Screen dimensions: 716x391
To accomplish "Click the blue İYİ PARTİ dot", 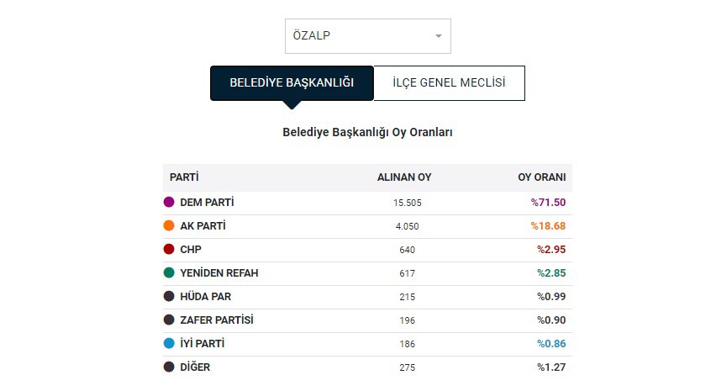I will [169, 344].
